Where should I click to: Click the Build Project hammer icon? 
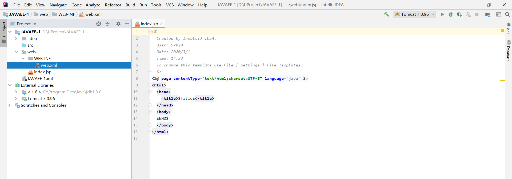386,14
